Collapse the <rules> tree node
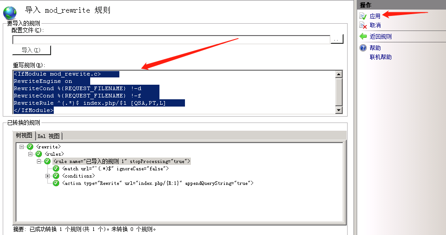The width and height of the screenshot is (446, 235). coord(30,154)
